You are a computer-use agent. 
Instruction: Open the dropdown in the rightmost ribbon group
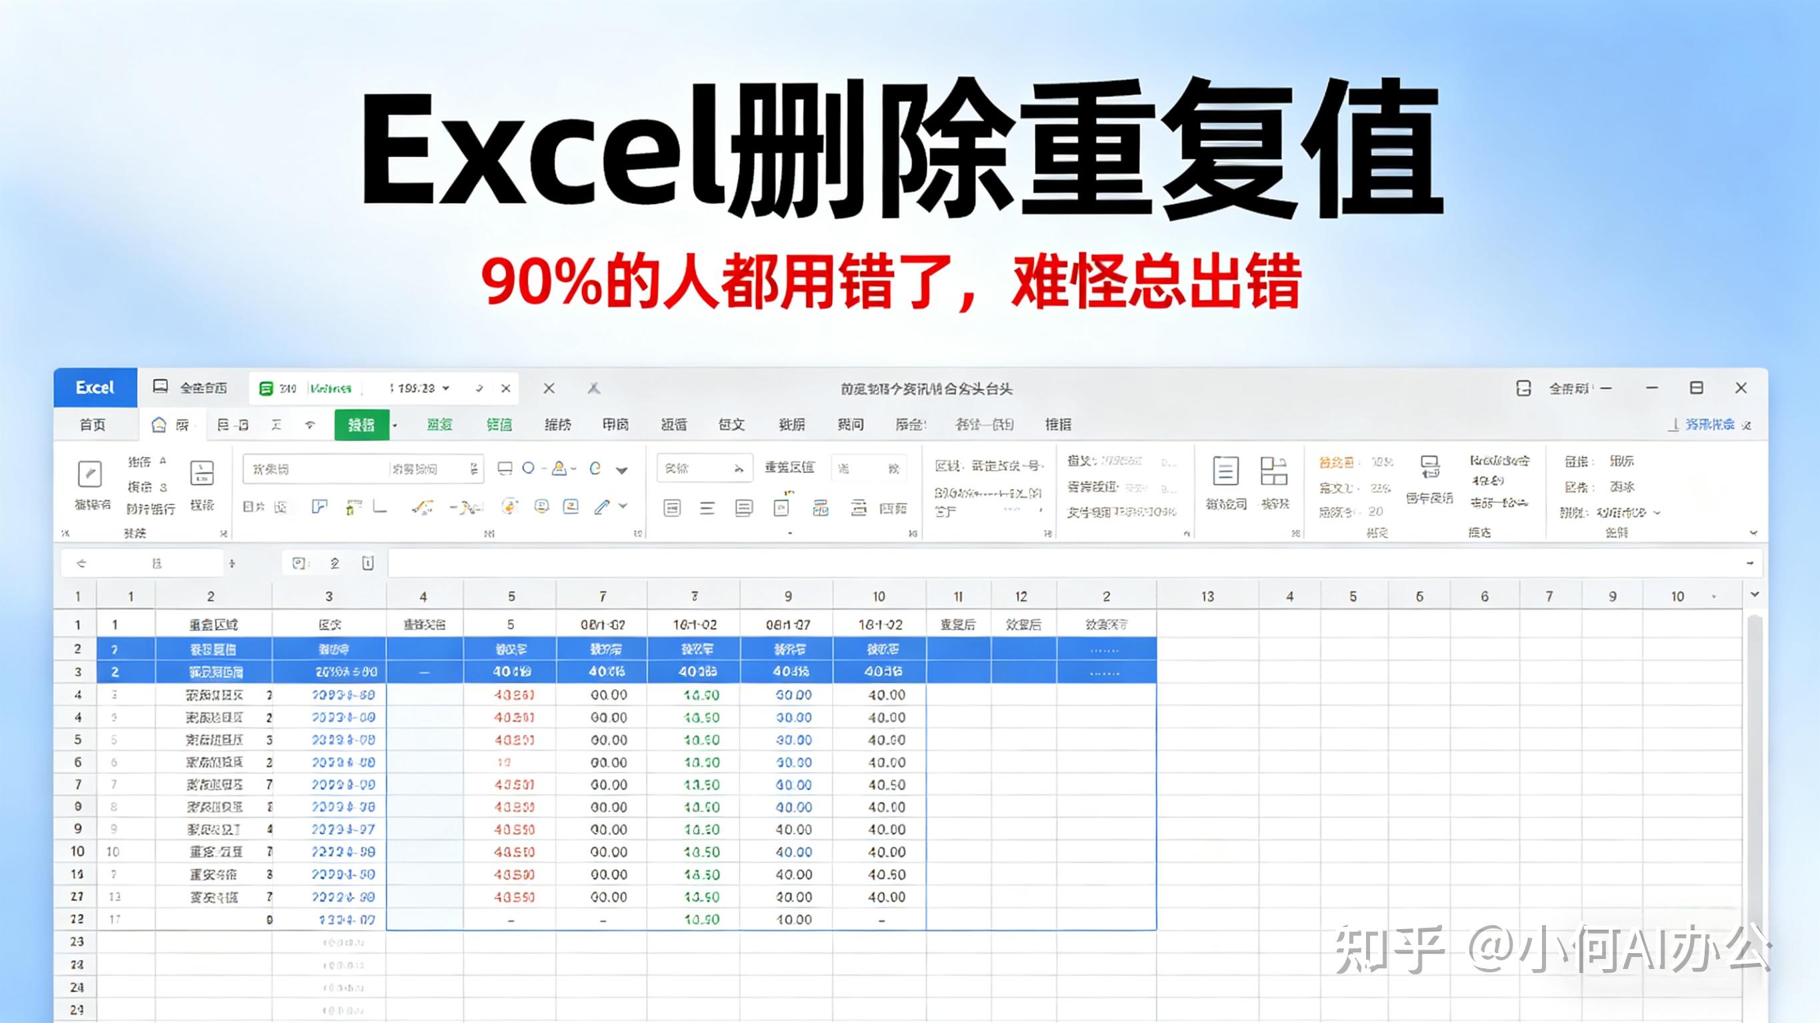coord(1657,513)
